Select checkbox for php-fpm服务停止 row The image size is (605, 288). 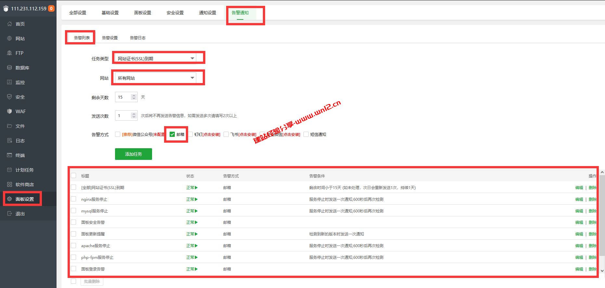(73, 257)
